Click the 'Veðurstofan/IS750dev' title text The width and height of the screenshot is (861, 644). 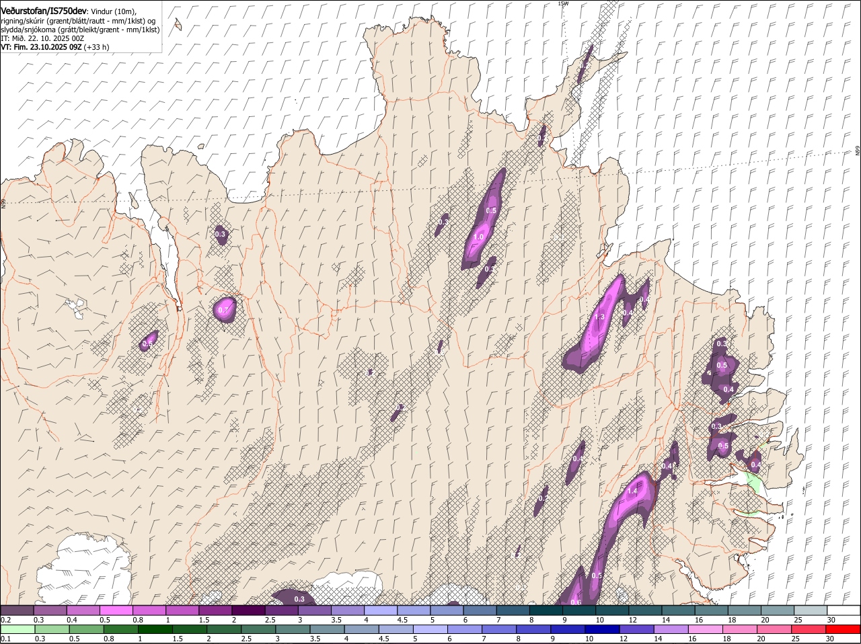click(x=44, y=11)
